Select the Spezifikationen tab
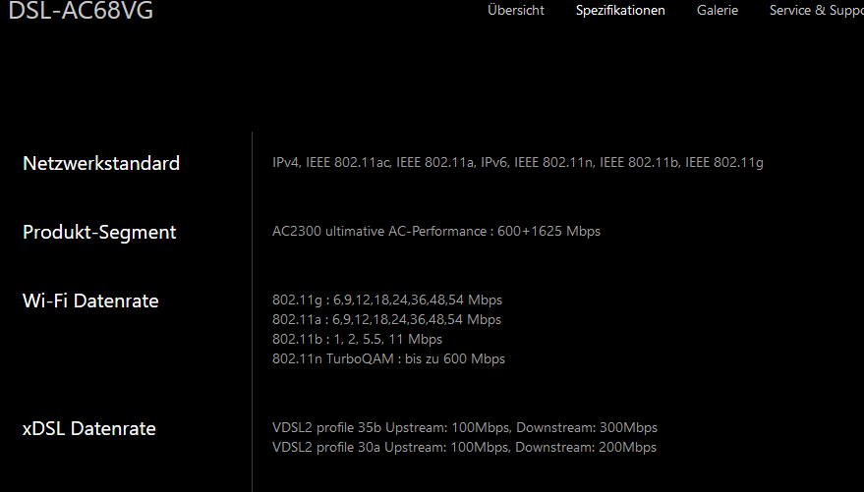Image resolution: width=864 pixels, height=492 pixels. (620, 10)
